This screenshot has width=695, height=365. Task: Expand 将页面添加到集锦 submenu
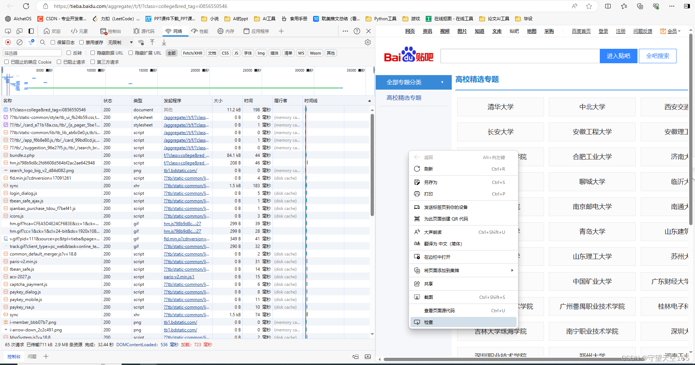tap(463, 270)
